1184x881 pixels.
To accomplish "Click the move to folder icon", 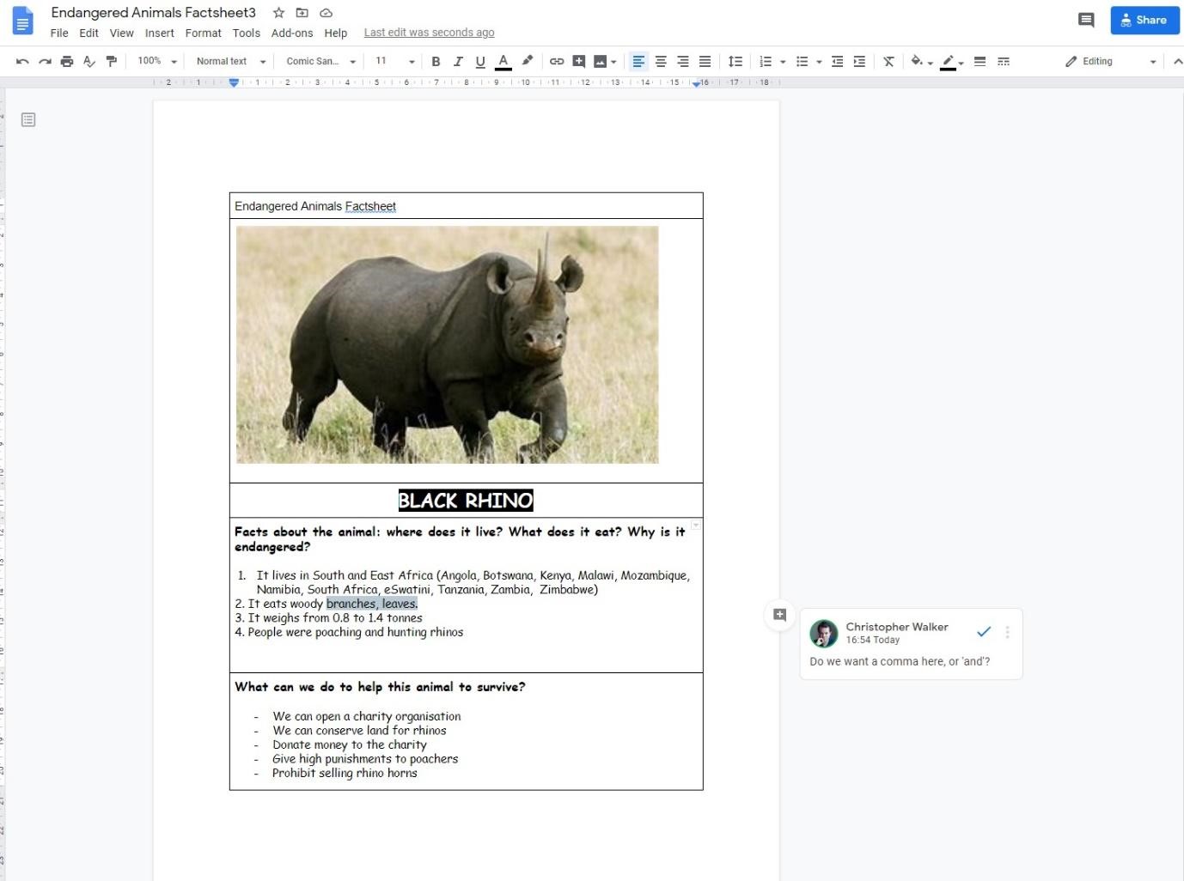I will tap(302, 13).
